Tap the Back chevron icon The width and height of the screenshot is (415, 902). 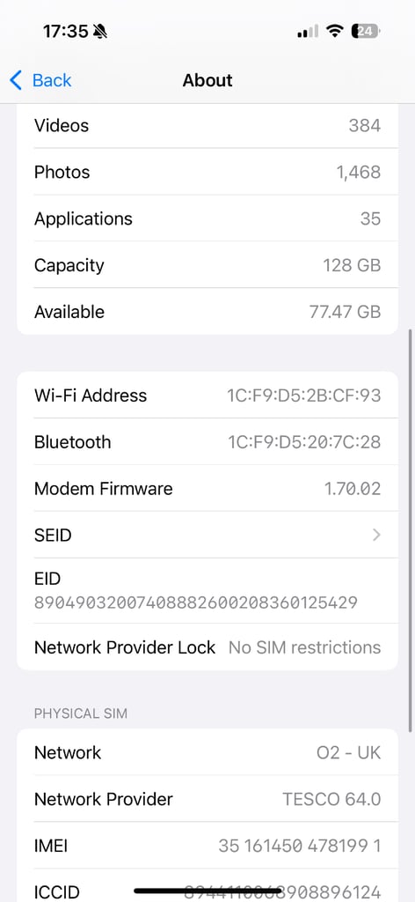16,80
